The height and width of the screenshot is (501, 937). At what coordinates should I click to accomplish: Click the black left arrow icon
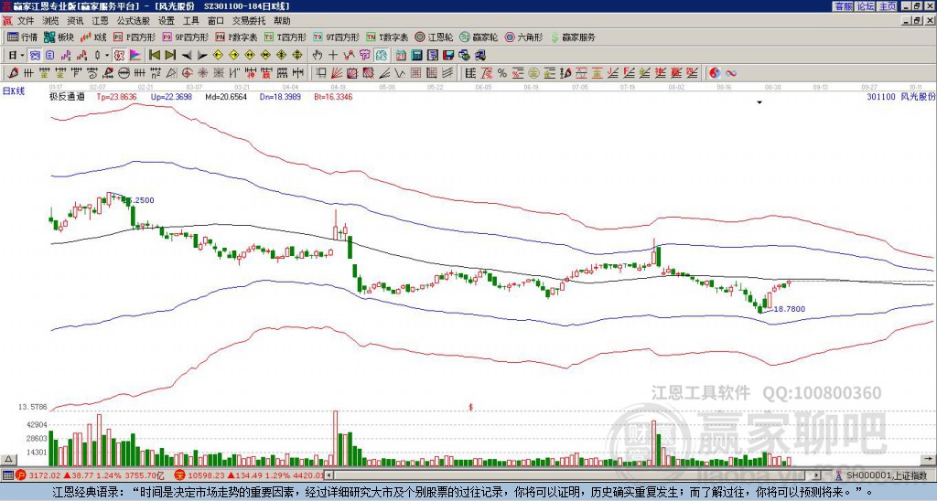(187, 56)
